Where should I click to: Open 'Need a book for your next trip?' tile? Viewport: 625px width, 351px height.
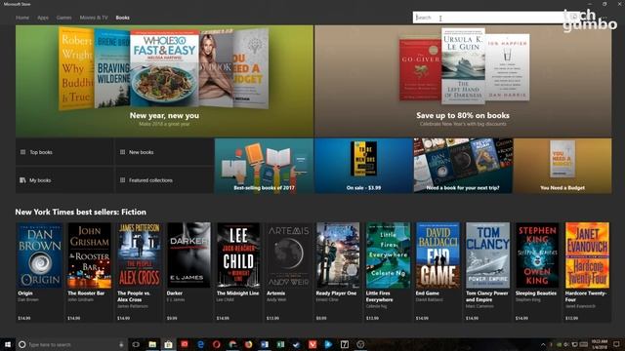pyautogui.click(x=463, y=166)
